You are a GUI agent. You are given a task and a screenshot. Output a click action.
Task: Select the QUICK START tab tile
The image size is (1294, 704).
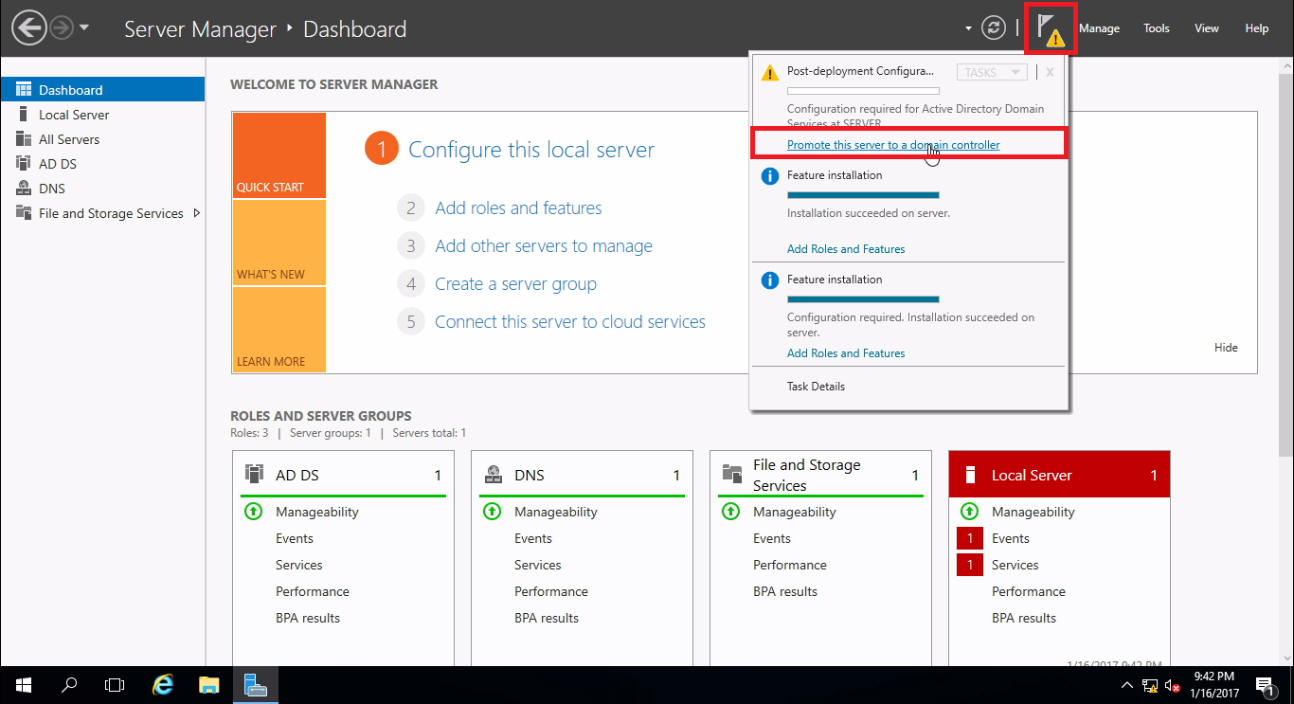(x=279, y=155)
